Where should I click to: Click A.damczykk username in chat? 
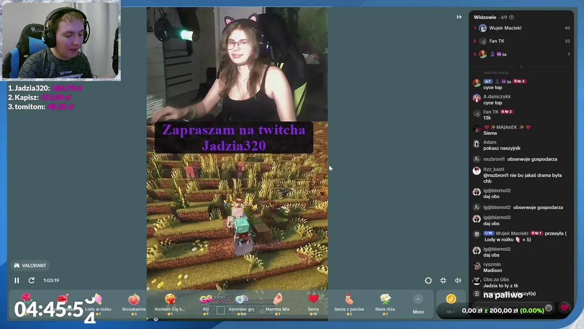click(x=497, y=97)
